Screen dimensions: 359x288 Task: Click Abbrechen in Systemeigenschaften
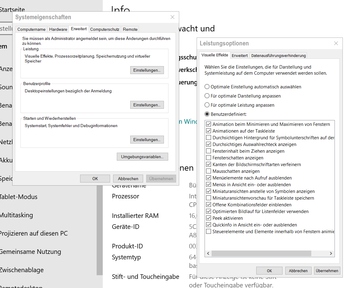128,179
